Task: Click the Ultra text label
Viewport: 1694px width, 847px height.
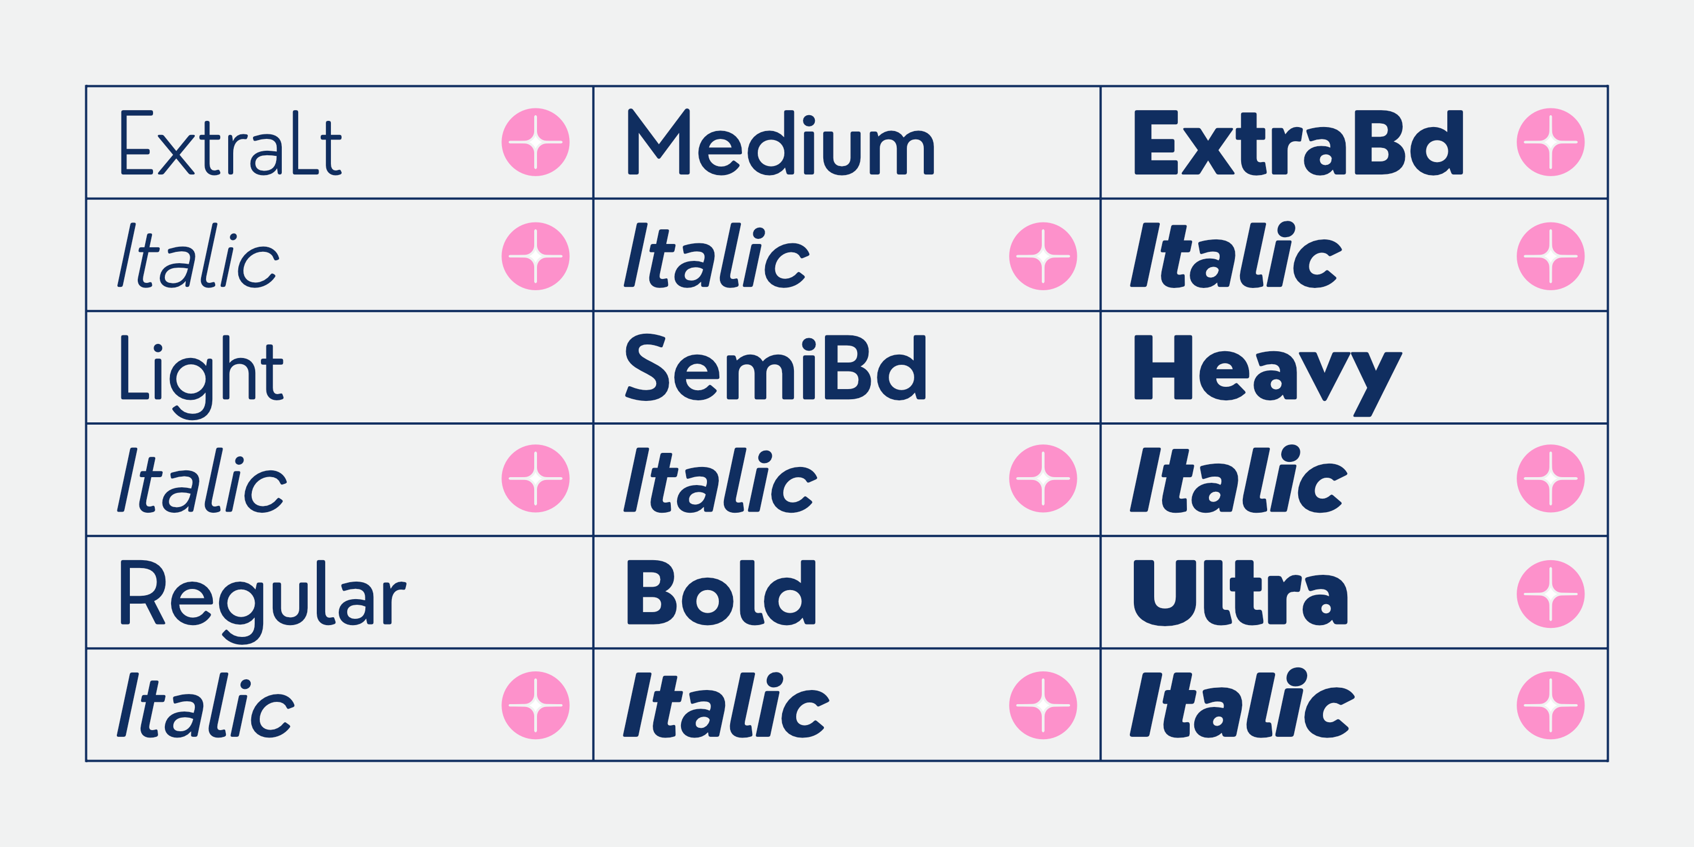Action: [x=1240, y=593]
